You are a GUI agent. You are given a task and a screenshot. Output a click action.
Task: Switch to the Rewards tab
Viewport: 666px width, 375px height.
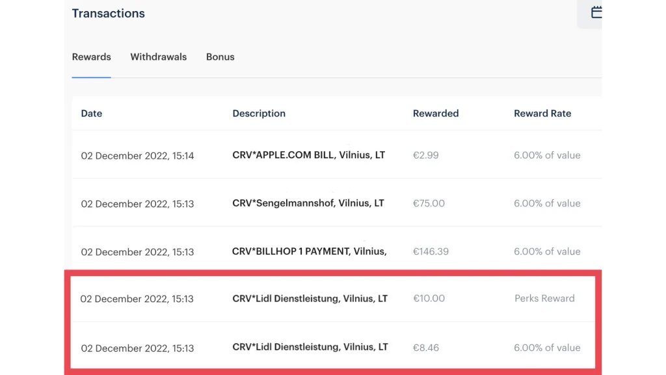click(91, 57)
